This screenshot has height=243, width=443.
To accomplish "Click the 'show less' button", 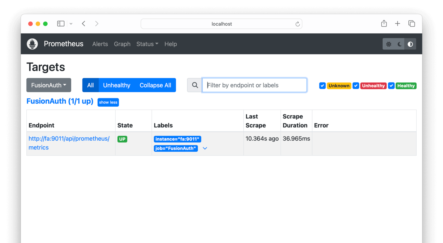I will click(108, 102).
